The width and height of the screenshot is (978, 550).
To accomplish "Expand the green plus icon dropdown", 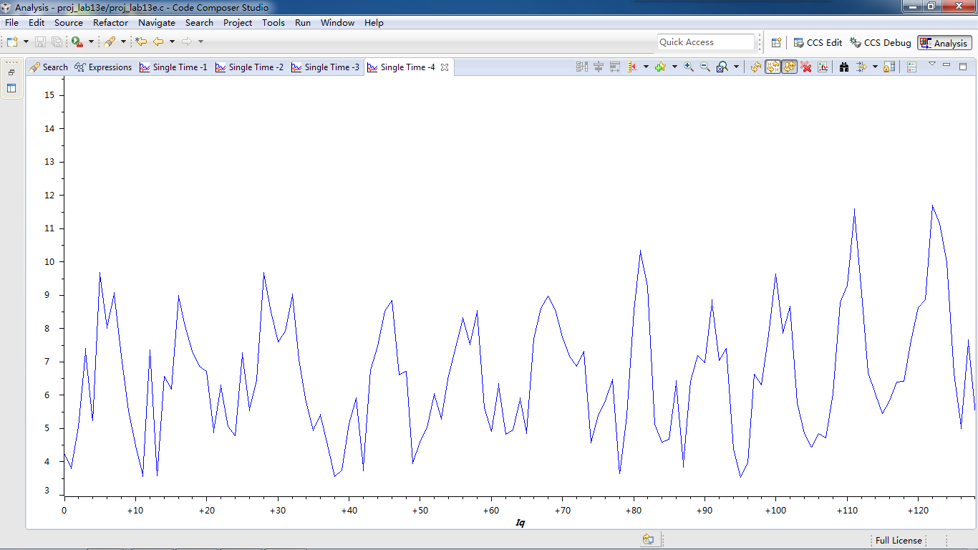I will click(674, 67).
